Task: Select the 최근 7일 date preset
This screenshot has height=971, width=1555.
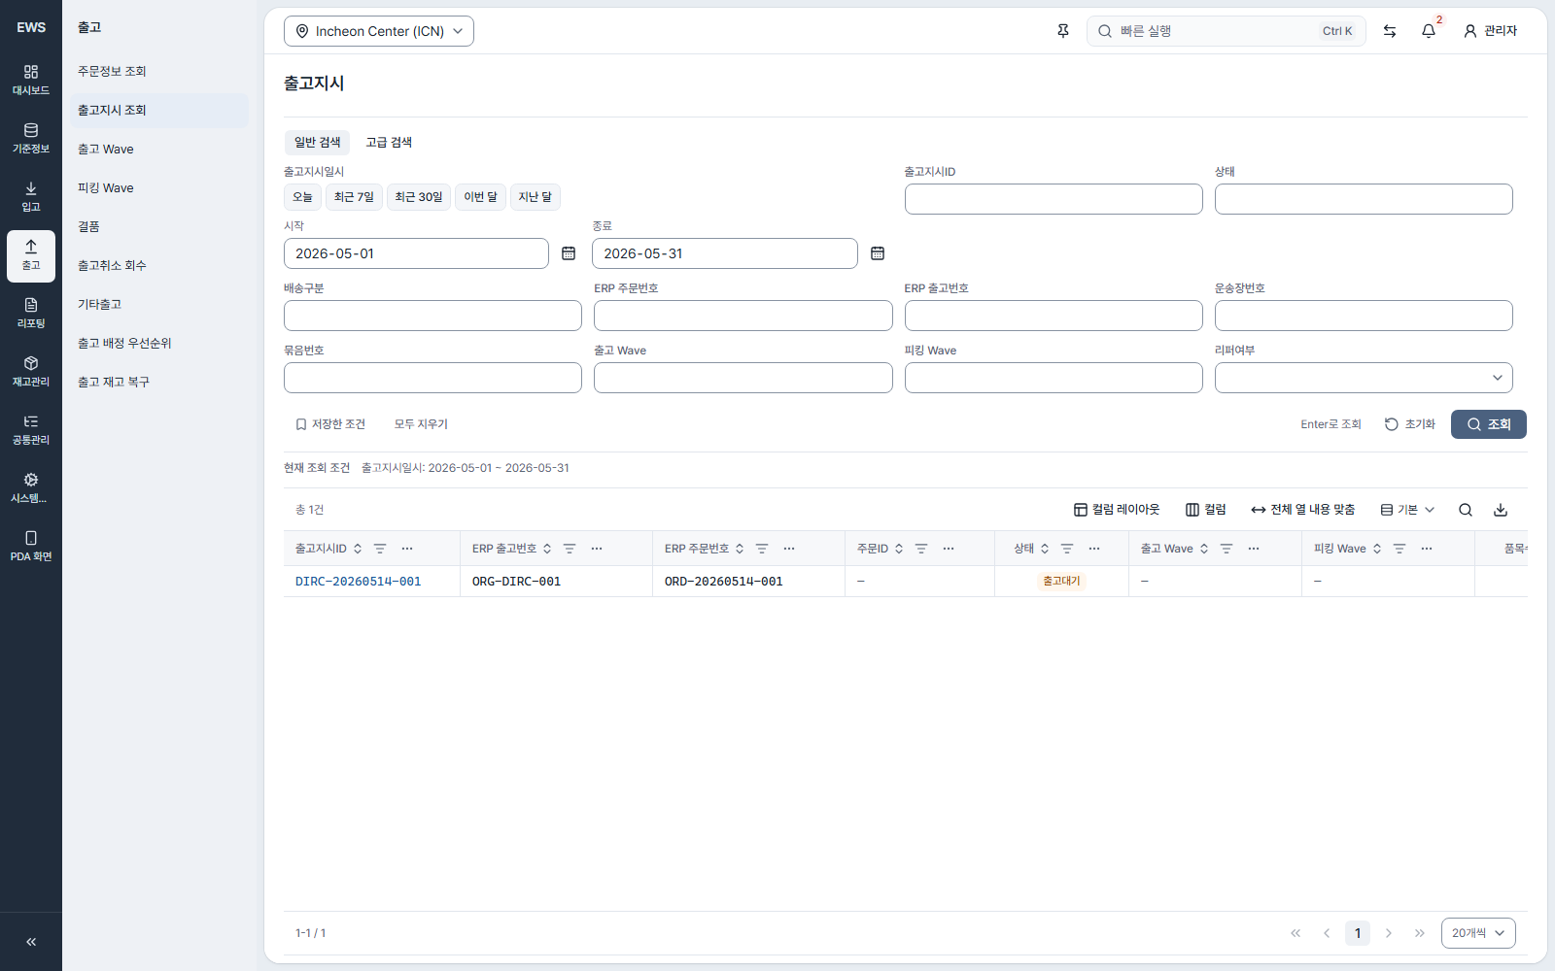Action: click(354, 197)
